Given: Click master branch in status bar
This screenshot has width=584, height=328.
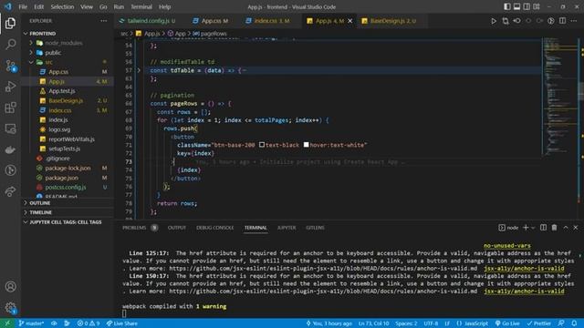Looking at the screenshot, I should click(x=31, y=323).
